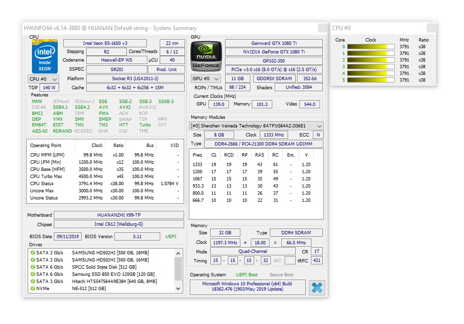
Task: Click the CPU Status operating point row
Action: pos(105,184)
